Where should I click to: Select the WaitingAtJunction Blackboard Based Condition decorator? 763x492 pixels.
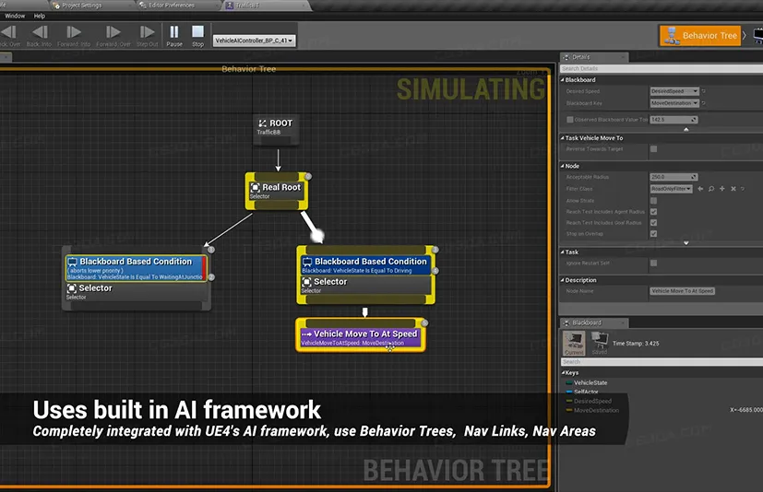136,268
